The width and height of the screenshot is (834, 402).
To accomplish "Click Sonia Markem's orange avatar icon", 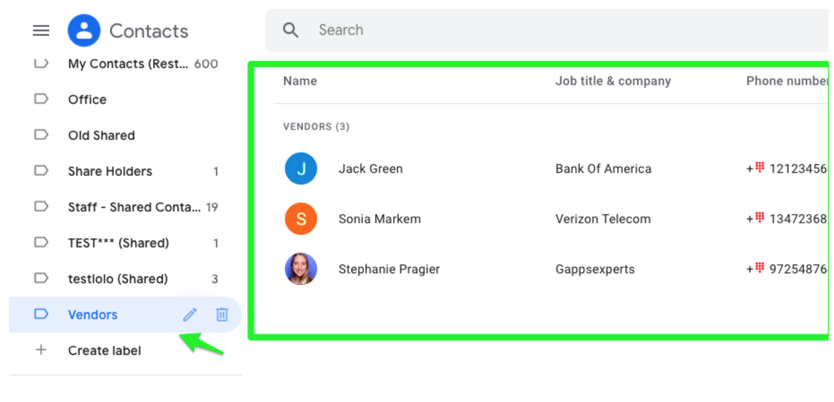I will [x=301, y=218].
